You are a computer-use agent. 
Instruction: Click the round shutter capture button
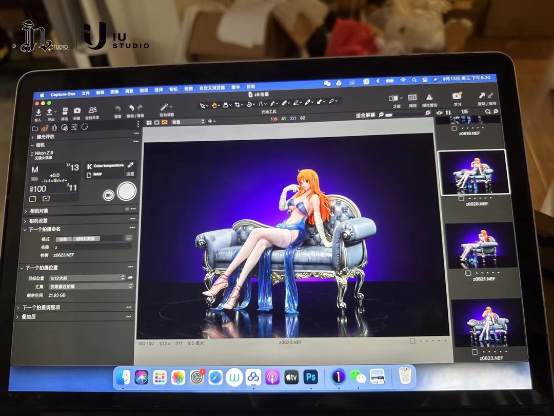[127, 191]
